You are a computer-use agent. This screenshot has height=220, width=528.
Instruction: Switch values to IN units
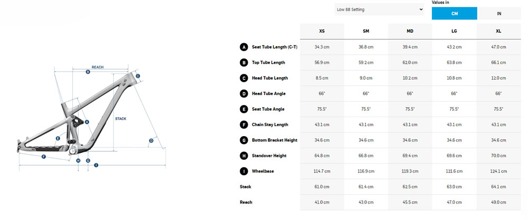pos(499,13)
